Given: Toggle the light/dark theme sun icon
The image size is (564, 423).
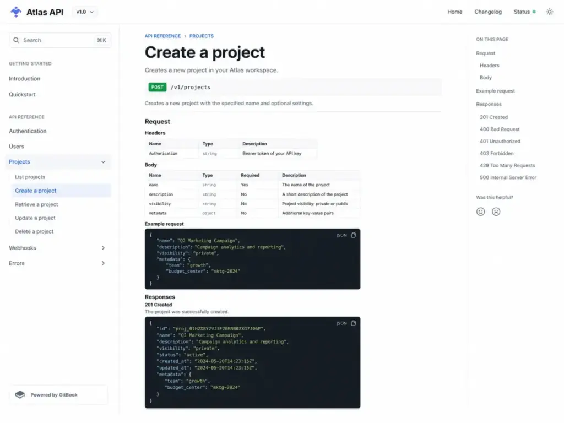Looking at the screenshot, I should (549, 12).
